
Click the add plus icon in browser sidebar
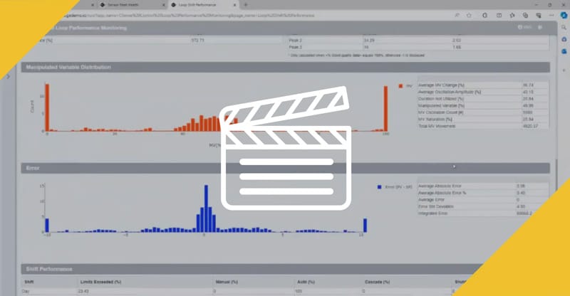coord(564,70)
